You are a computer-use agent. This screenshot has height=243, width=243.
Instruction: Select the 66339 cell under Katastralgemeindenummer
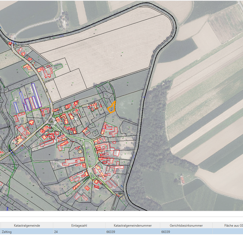[133, 232]
